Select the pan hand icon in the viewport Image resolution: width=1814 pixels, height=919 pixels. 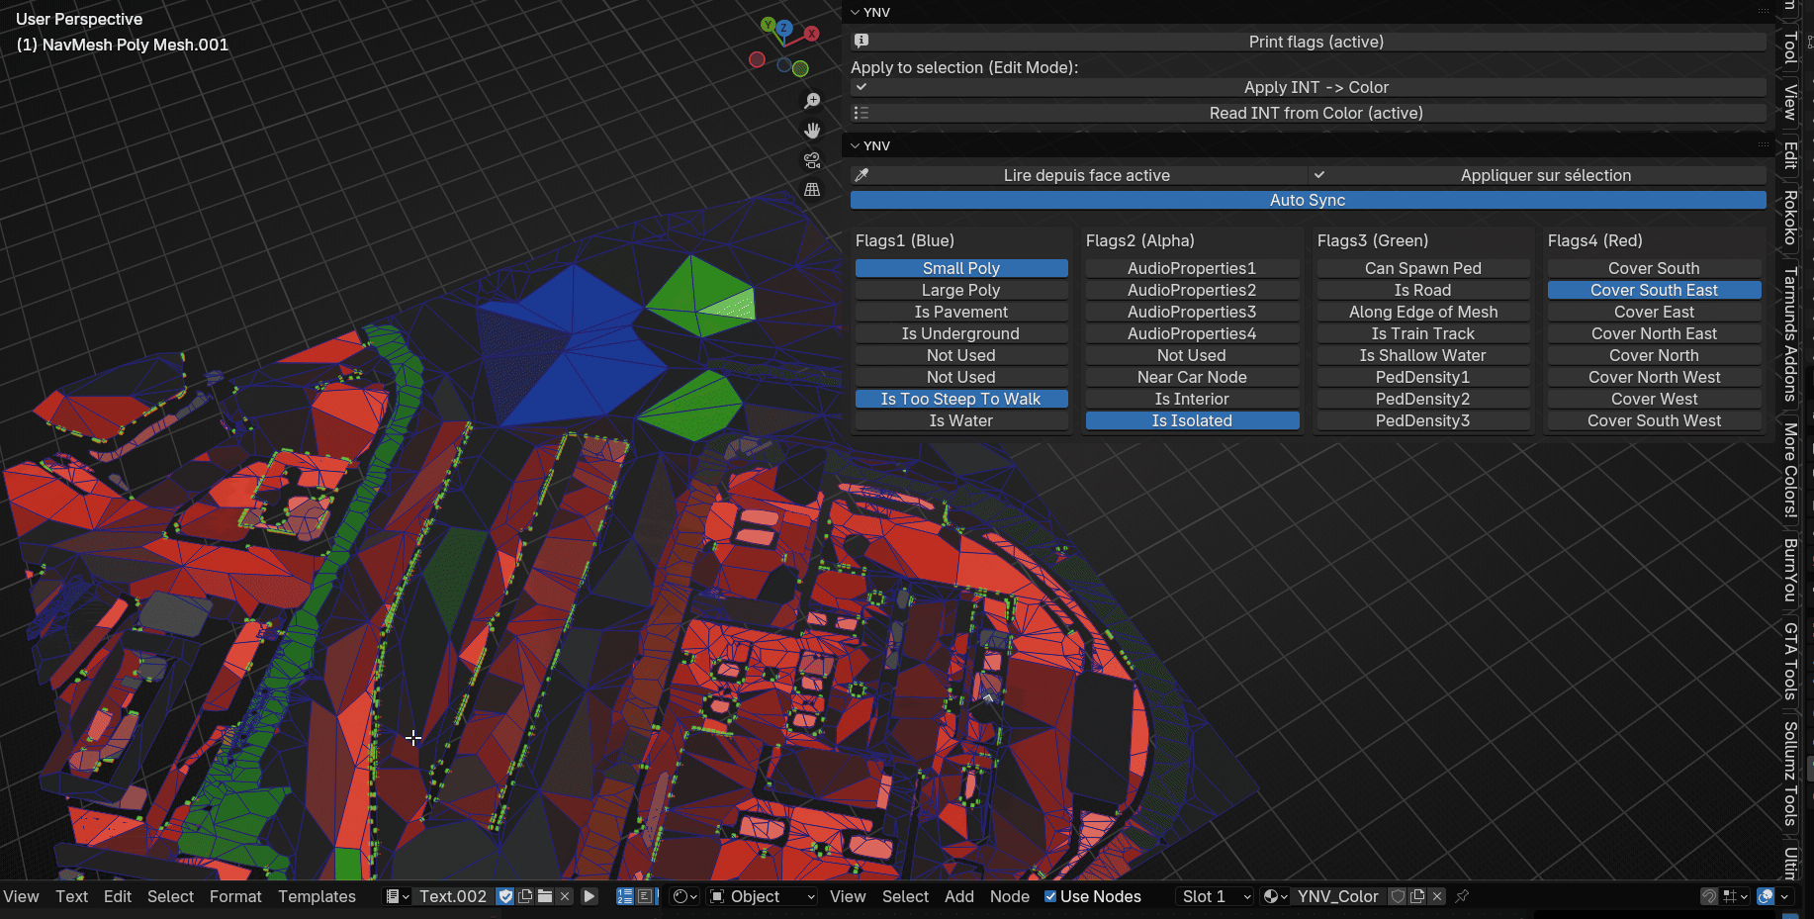[x=811, y=130]
